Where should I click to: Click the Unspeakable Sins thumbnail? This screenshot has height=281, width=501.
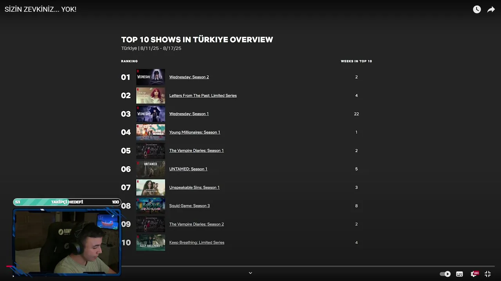pos(151,187)
